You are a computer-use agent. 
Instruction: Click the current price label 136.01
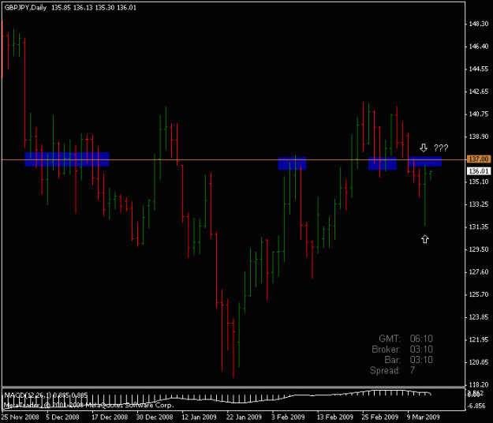pyautogui.click(x=478, y=171)
